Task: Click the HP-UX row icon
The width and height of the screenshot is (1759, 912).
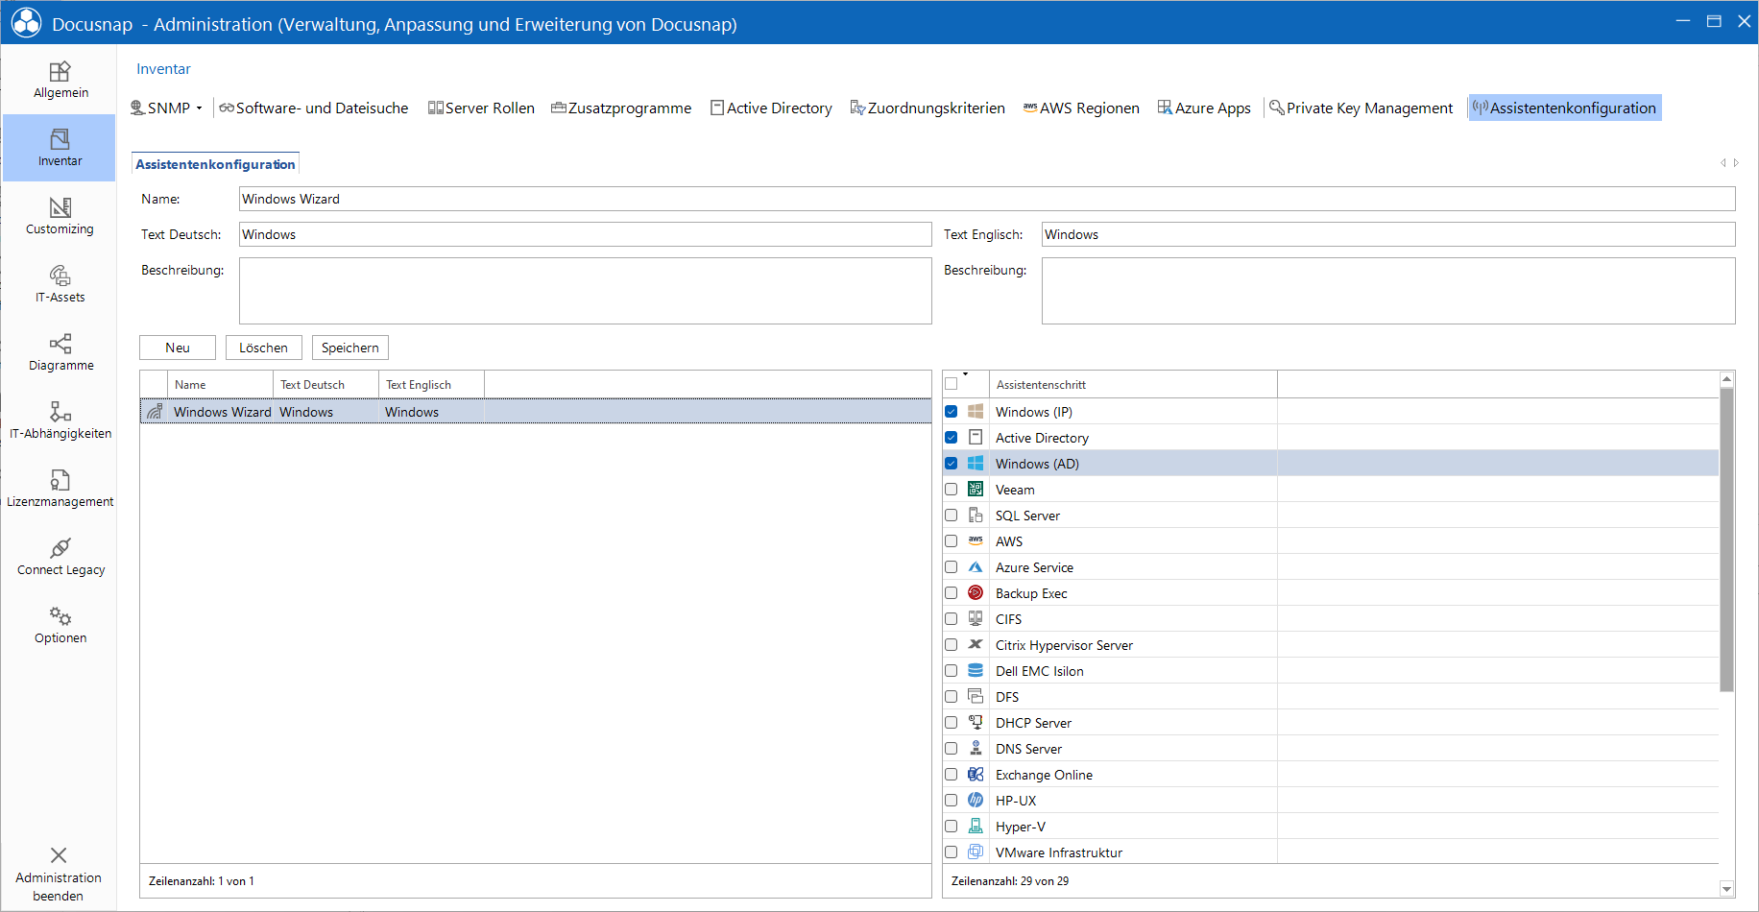Action: point(976,801)
